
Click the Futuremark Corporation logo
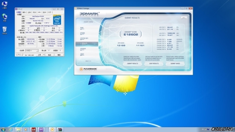click(88, 69)
